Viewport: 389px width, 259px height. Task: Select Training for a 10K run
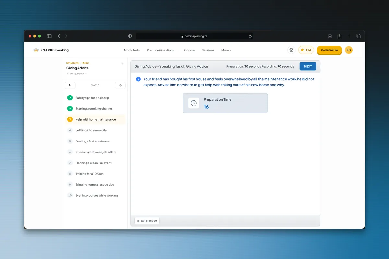(95, 174)
